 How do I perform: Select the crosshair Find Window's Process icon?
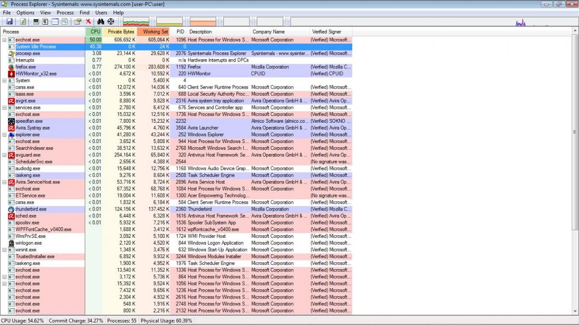111,22
